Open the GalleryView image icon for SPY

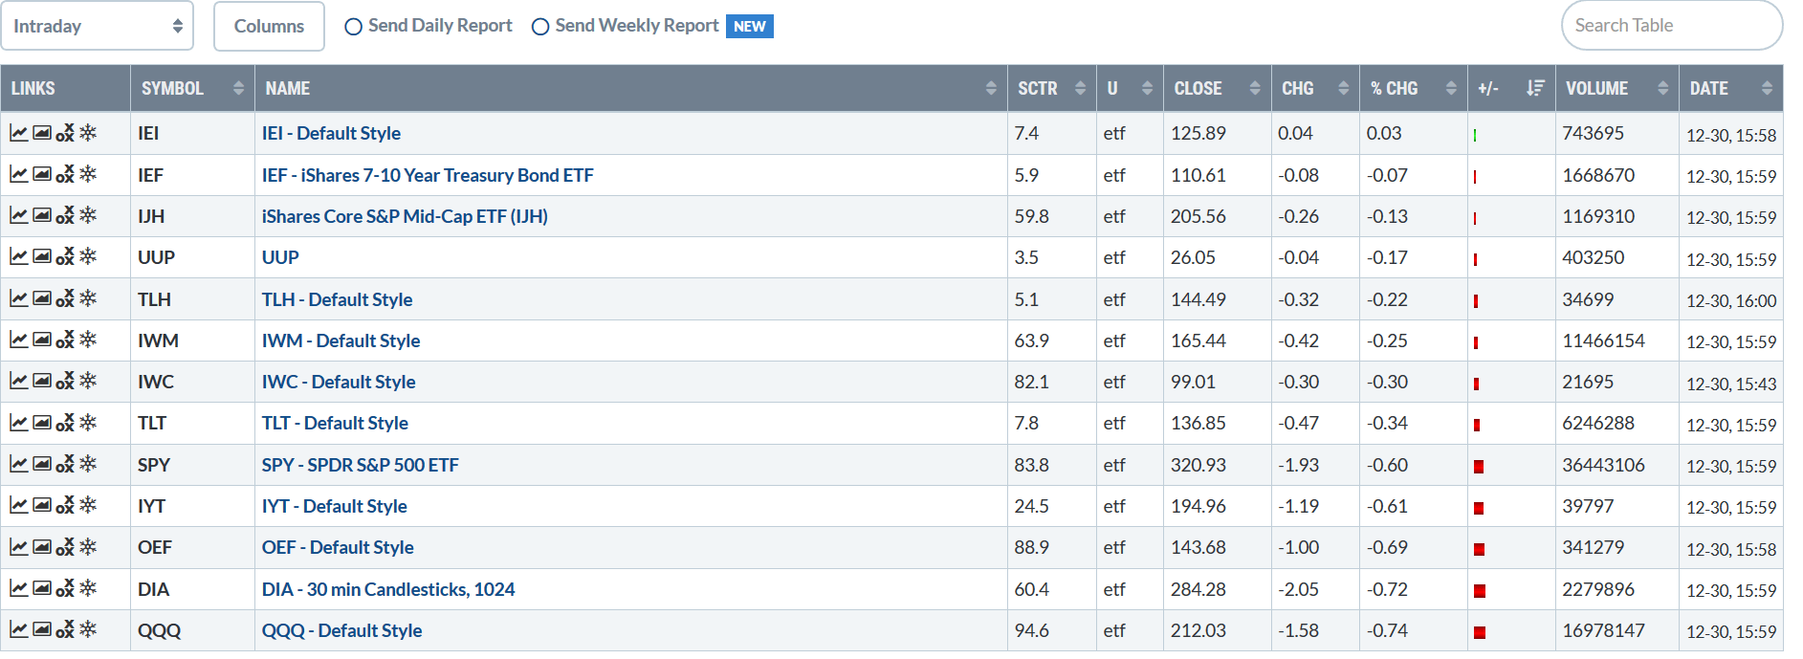tap(42, 464)
